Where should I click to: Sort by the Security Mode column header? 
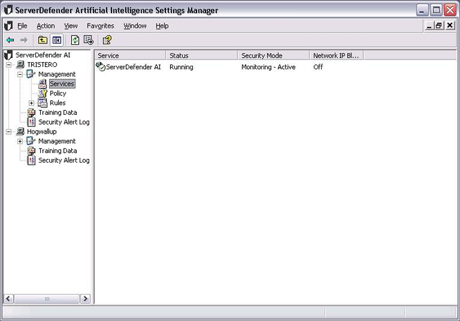point(274,55)
